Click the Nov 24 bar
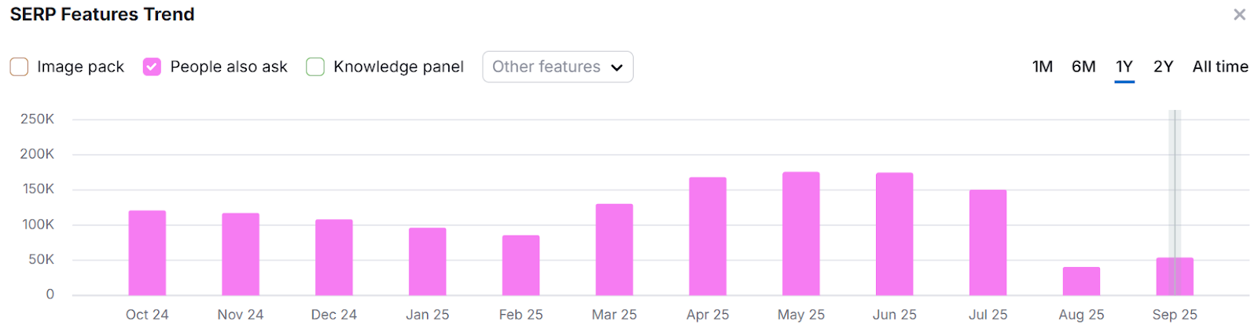Image resolution: width=1258 pixels, height=336 pixels. [x=241, y=254]
